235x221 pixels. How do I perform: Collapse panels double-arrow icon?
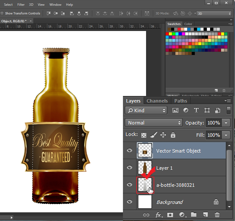pos(231,20)
